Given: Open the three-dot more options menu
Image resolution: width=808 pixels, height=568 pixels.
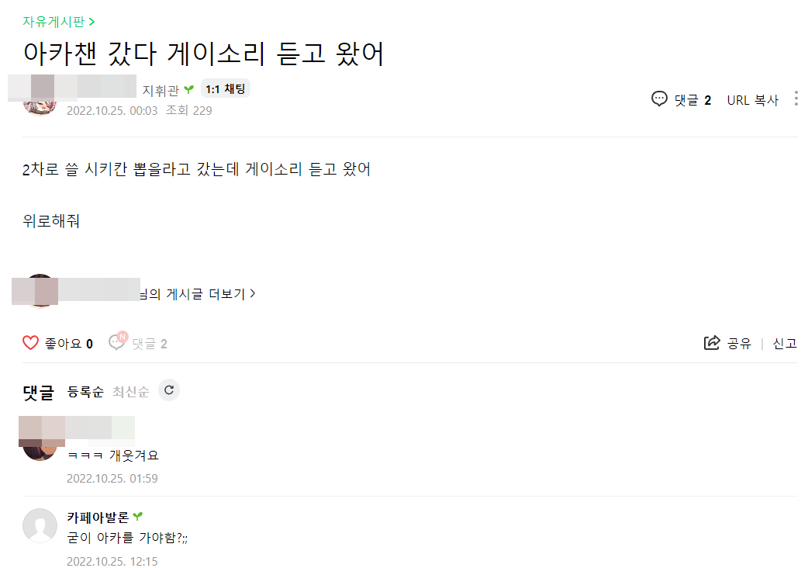Looking at the screenshot, I should 796,99.
